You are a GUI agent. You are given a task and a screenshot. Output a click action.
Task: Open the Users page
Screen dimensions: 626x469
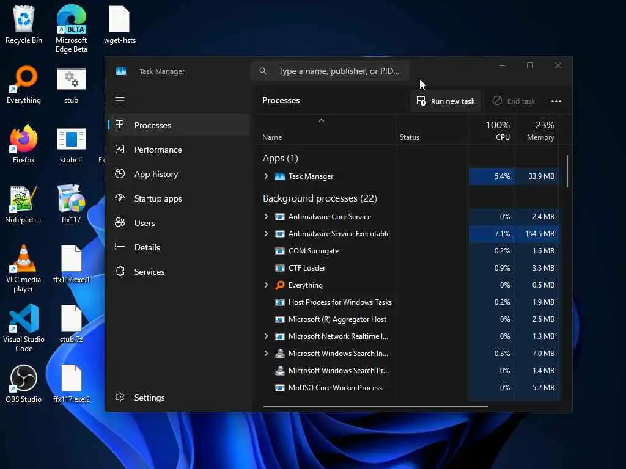(x=179, y=222)
